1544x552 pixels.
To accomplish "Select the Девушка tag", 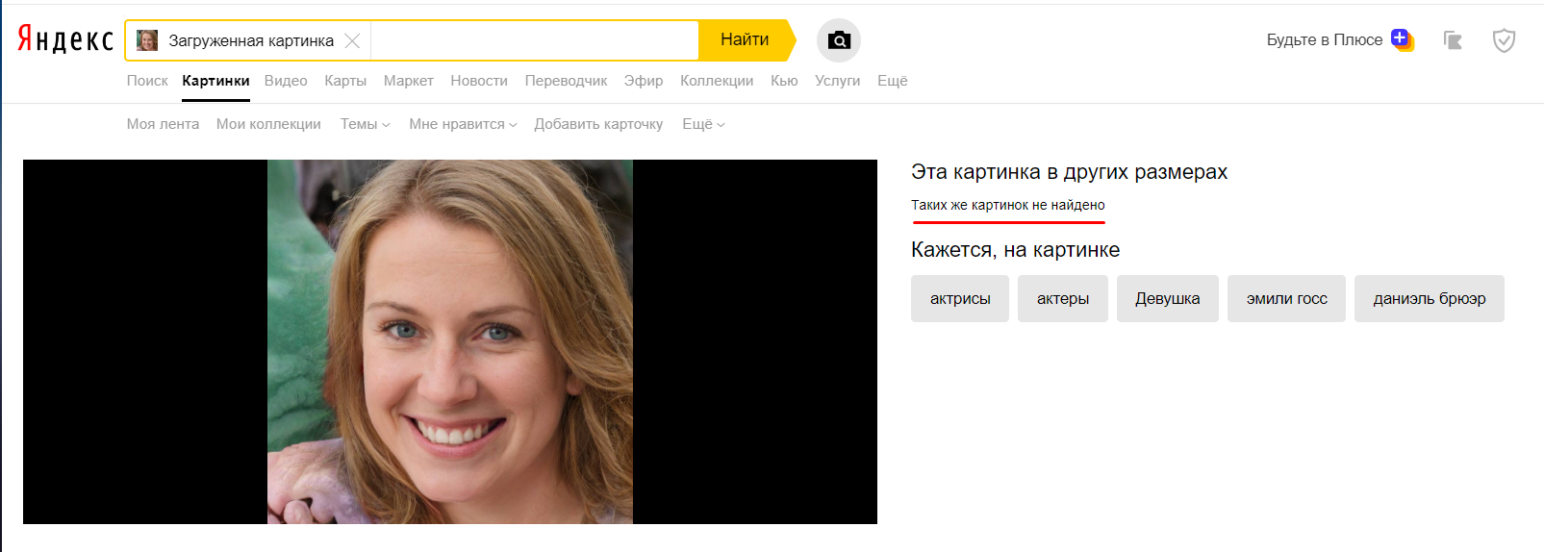I will tap(1167, 299).
